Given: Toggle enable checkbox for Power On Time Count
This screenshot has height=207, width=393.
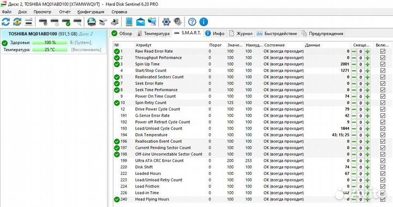Looking at the screenshot, I should (x=383, y=96).
